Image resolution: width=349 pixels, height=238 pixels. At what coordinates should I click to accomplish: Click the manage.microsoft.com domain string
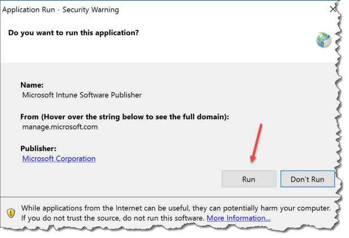tap(59, 127)
